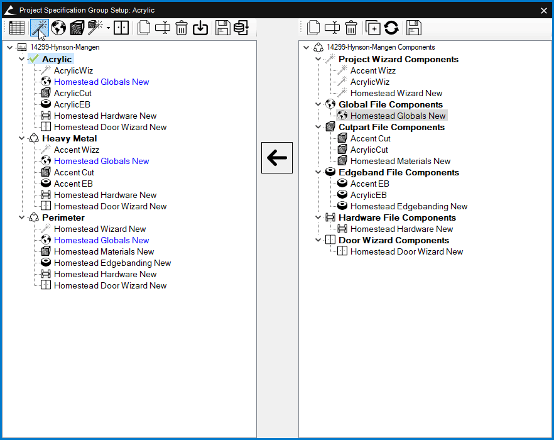Select the Project Wizard Components heading
The image size is (554, 440).
point(398,59)
